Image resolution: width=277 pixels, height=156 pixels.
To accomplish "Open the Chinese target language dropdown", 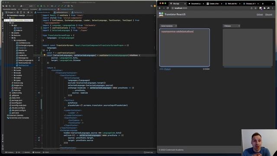I will point(232,26).
